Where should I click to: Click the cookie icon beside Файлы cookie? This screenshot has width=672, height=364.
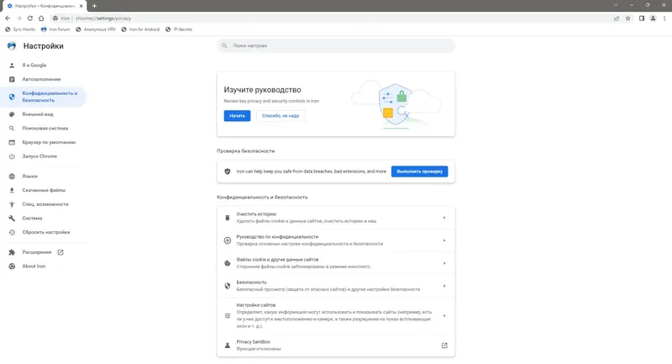point(228,263)
